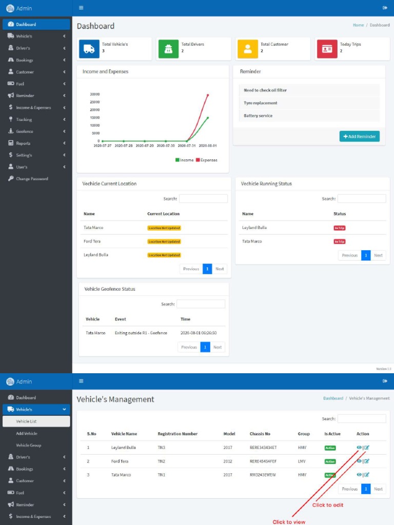This screenshot has width=394, height=525.
Task: Click the red Expenses legend swatch
Action: coord(198,160)
